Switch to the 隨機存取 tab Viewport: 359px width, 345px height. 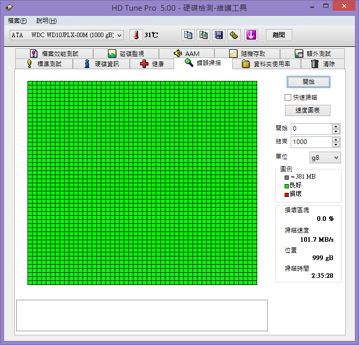pos(247,54)
